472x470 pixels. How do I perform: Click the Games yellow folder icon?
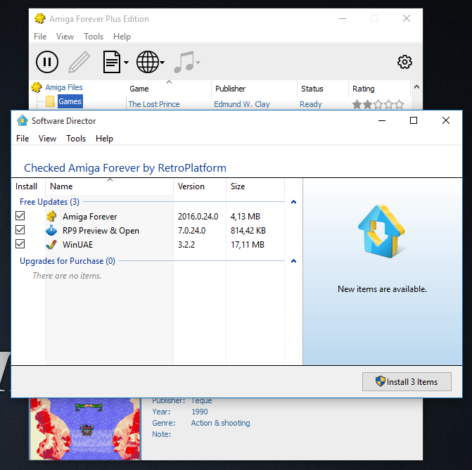point(50,101)
